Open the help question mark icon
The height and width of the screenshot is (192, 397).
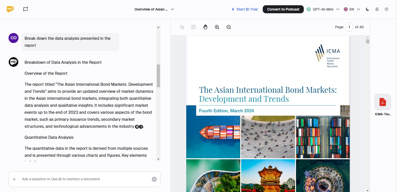(x=386, y=9)
